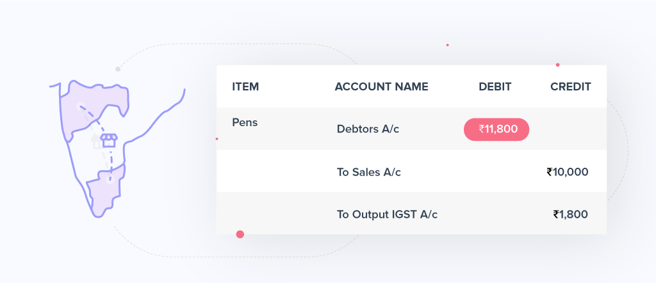The width and height of the screenshot is (656, 283).
Task: Click the gray dot on the dashed outline
Action: pyautogui.click(x=118, y=69)
